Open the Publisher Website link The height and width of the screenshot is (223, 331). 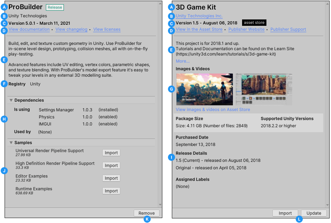pyautogui.click(x=246, y=29)
